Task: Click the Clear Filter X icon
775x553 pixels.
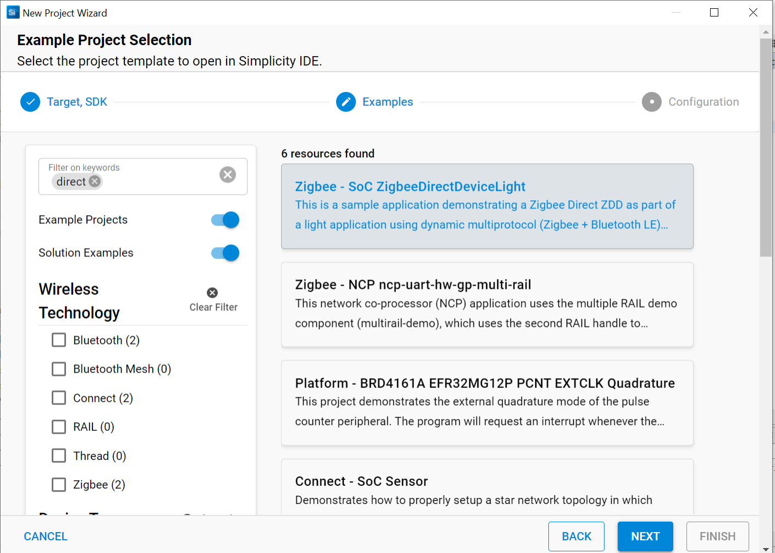Action: (x=212, y=293)
